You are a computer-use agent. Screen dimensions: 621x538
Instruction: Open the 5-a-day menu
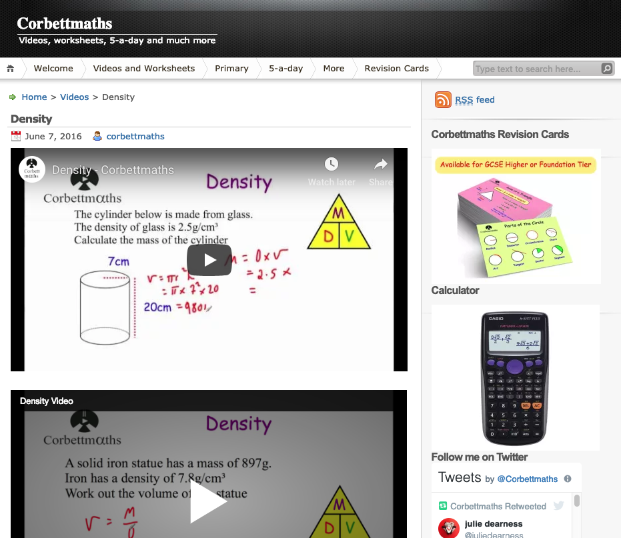(285, 68)
